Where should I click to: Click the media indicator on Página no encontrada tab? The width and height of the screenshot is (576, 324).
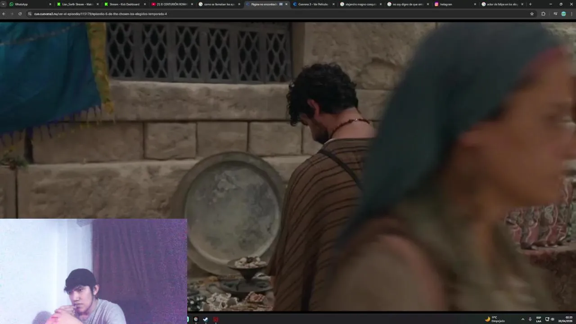281,4
